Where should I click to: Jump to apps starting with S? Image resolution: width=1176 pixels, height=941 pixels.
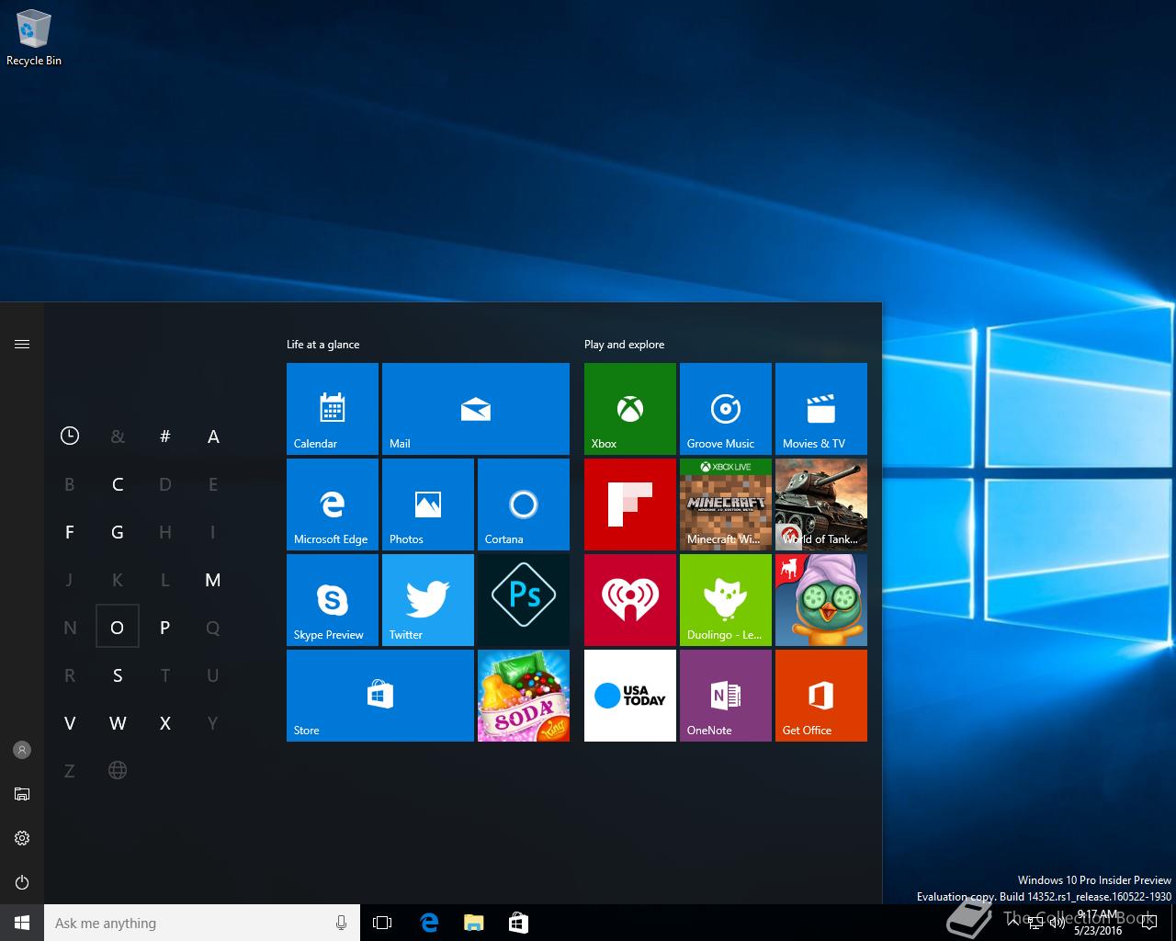pyautogui.click(x=118, y=675)
